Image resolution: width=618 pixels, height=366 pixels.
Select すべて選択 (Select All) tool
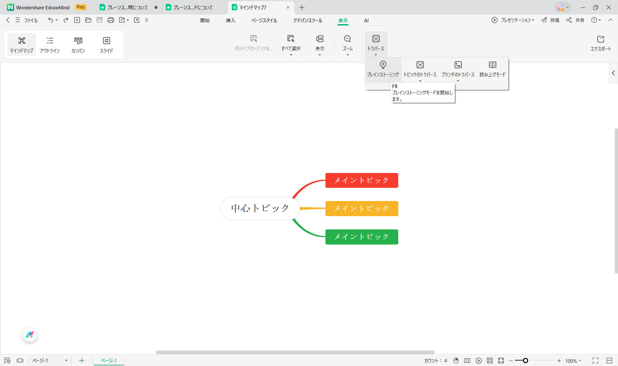[x=290, y=44]
